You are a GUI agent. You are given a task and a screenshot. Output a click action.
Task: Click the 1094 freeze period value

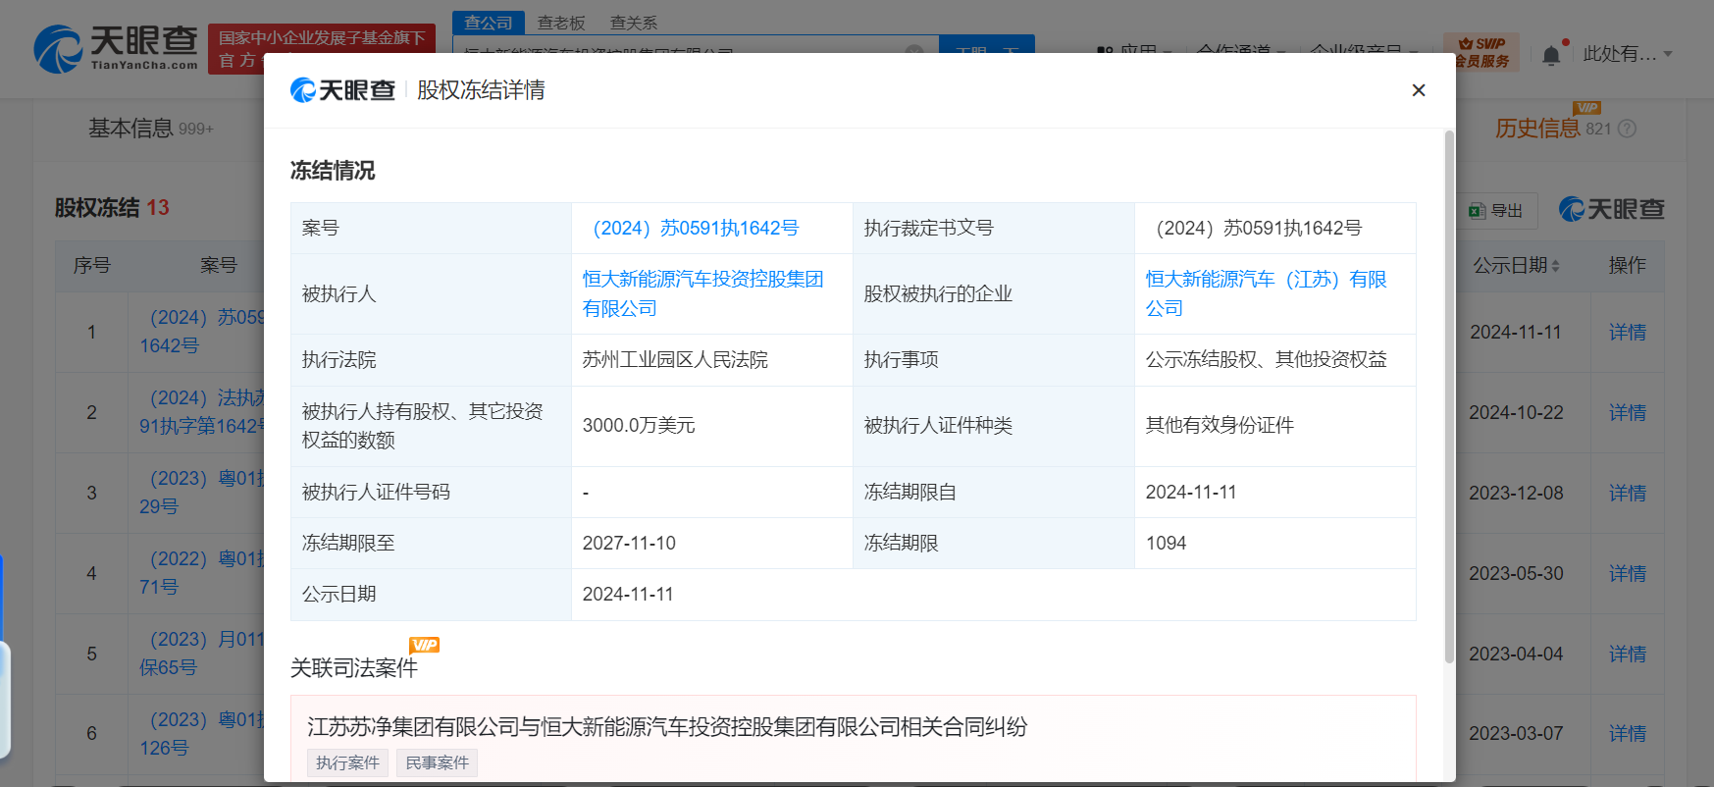(1166, 544)
